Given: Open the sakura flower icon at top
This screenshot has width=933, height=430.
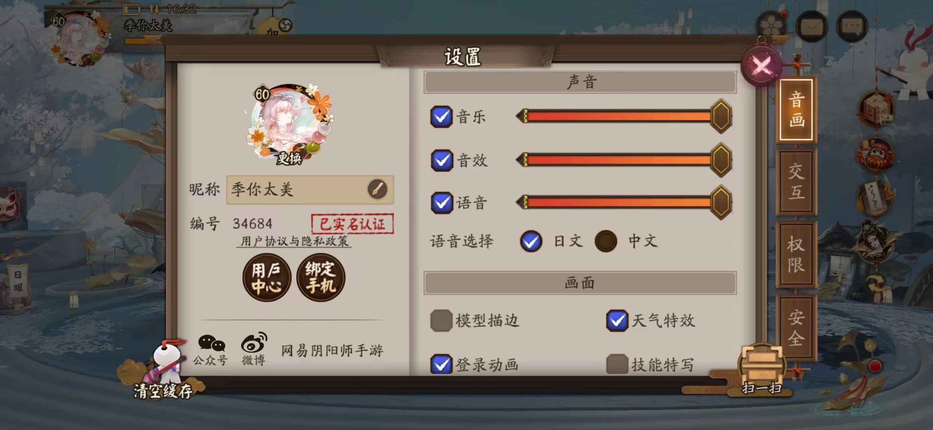Looking at the screenshot, I should (771, 25).
